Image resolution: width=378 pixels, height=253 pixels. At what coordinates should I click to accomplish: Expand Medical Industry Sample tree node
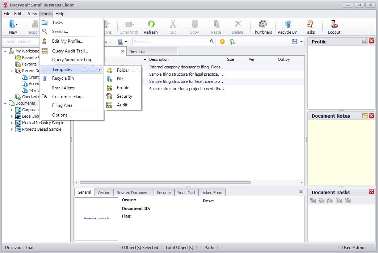[12, 123]
